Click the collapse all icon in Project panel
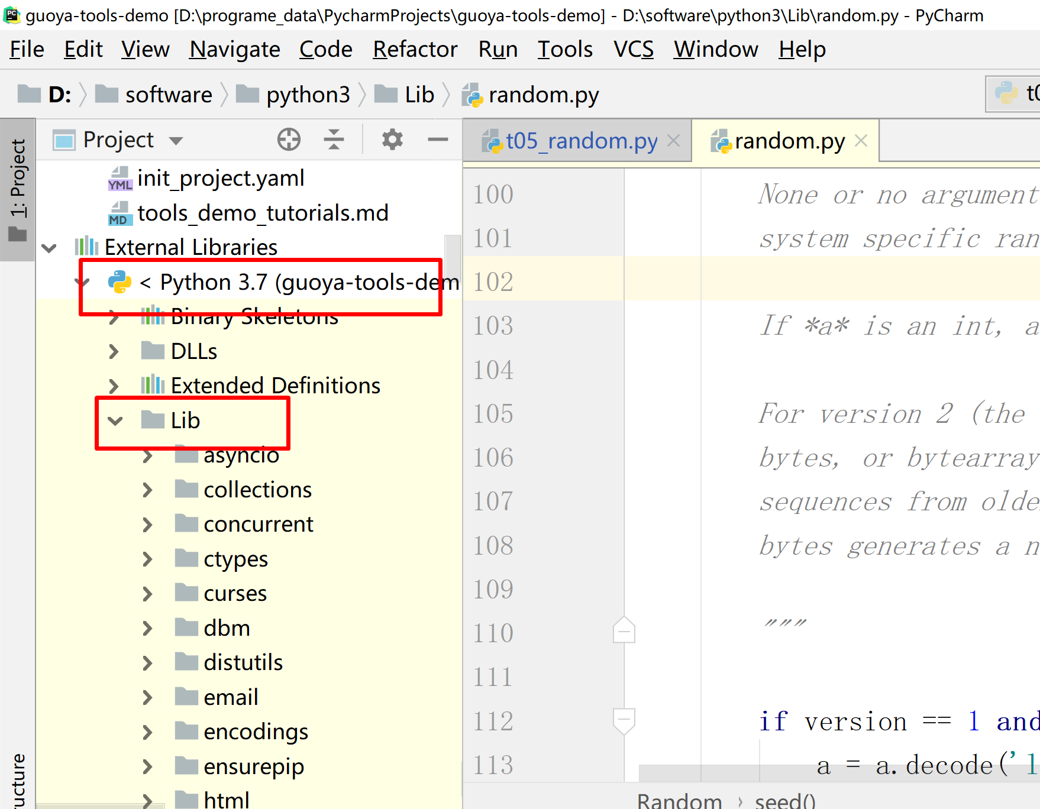This screenshot has width=1040, height=809. coord(334,140)
